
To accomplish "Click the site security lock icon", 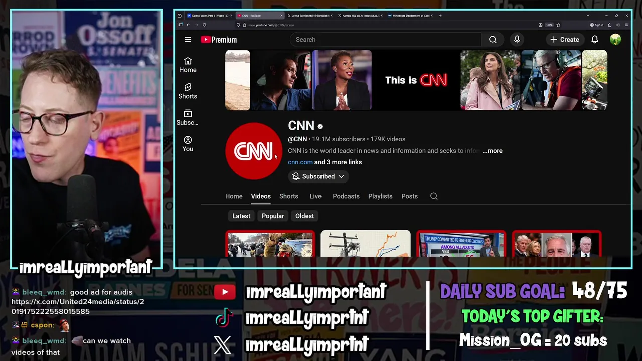I will click(244, 25).
